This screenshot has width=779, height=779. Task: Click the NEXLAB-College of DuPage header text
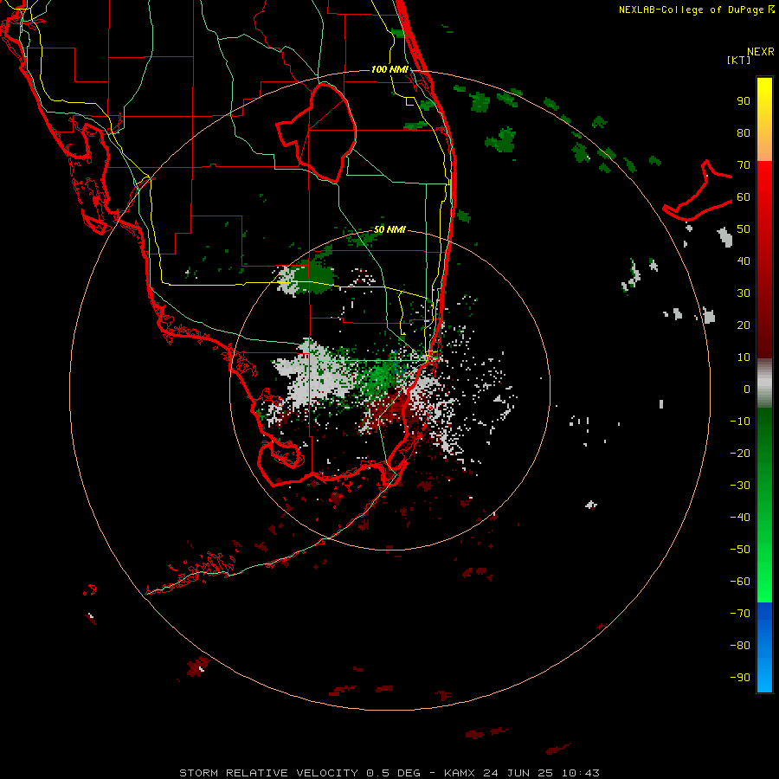(x=696, y=10)
